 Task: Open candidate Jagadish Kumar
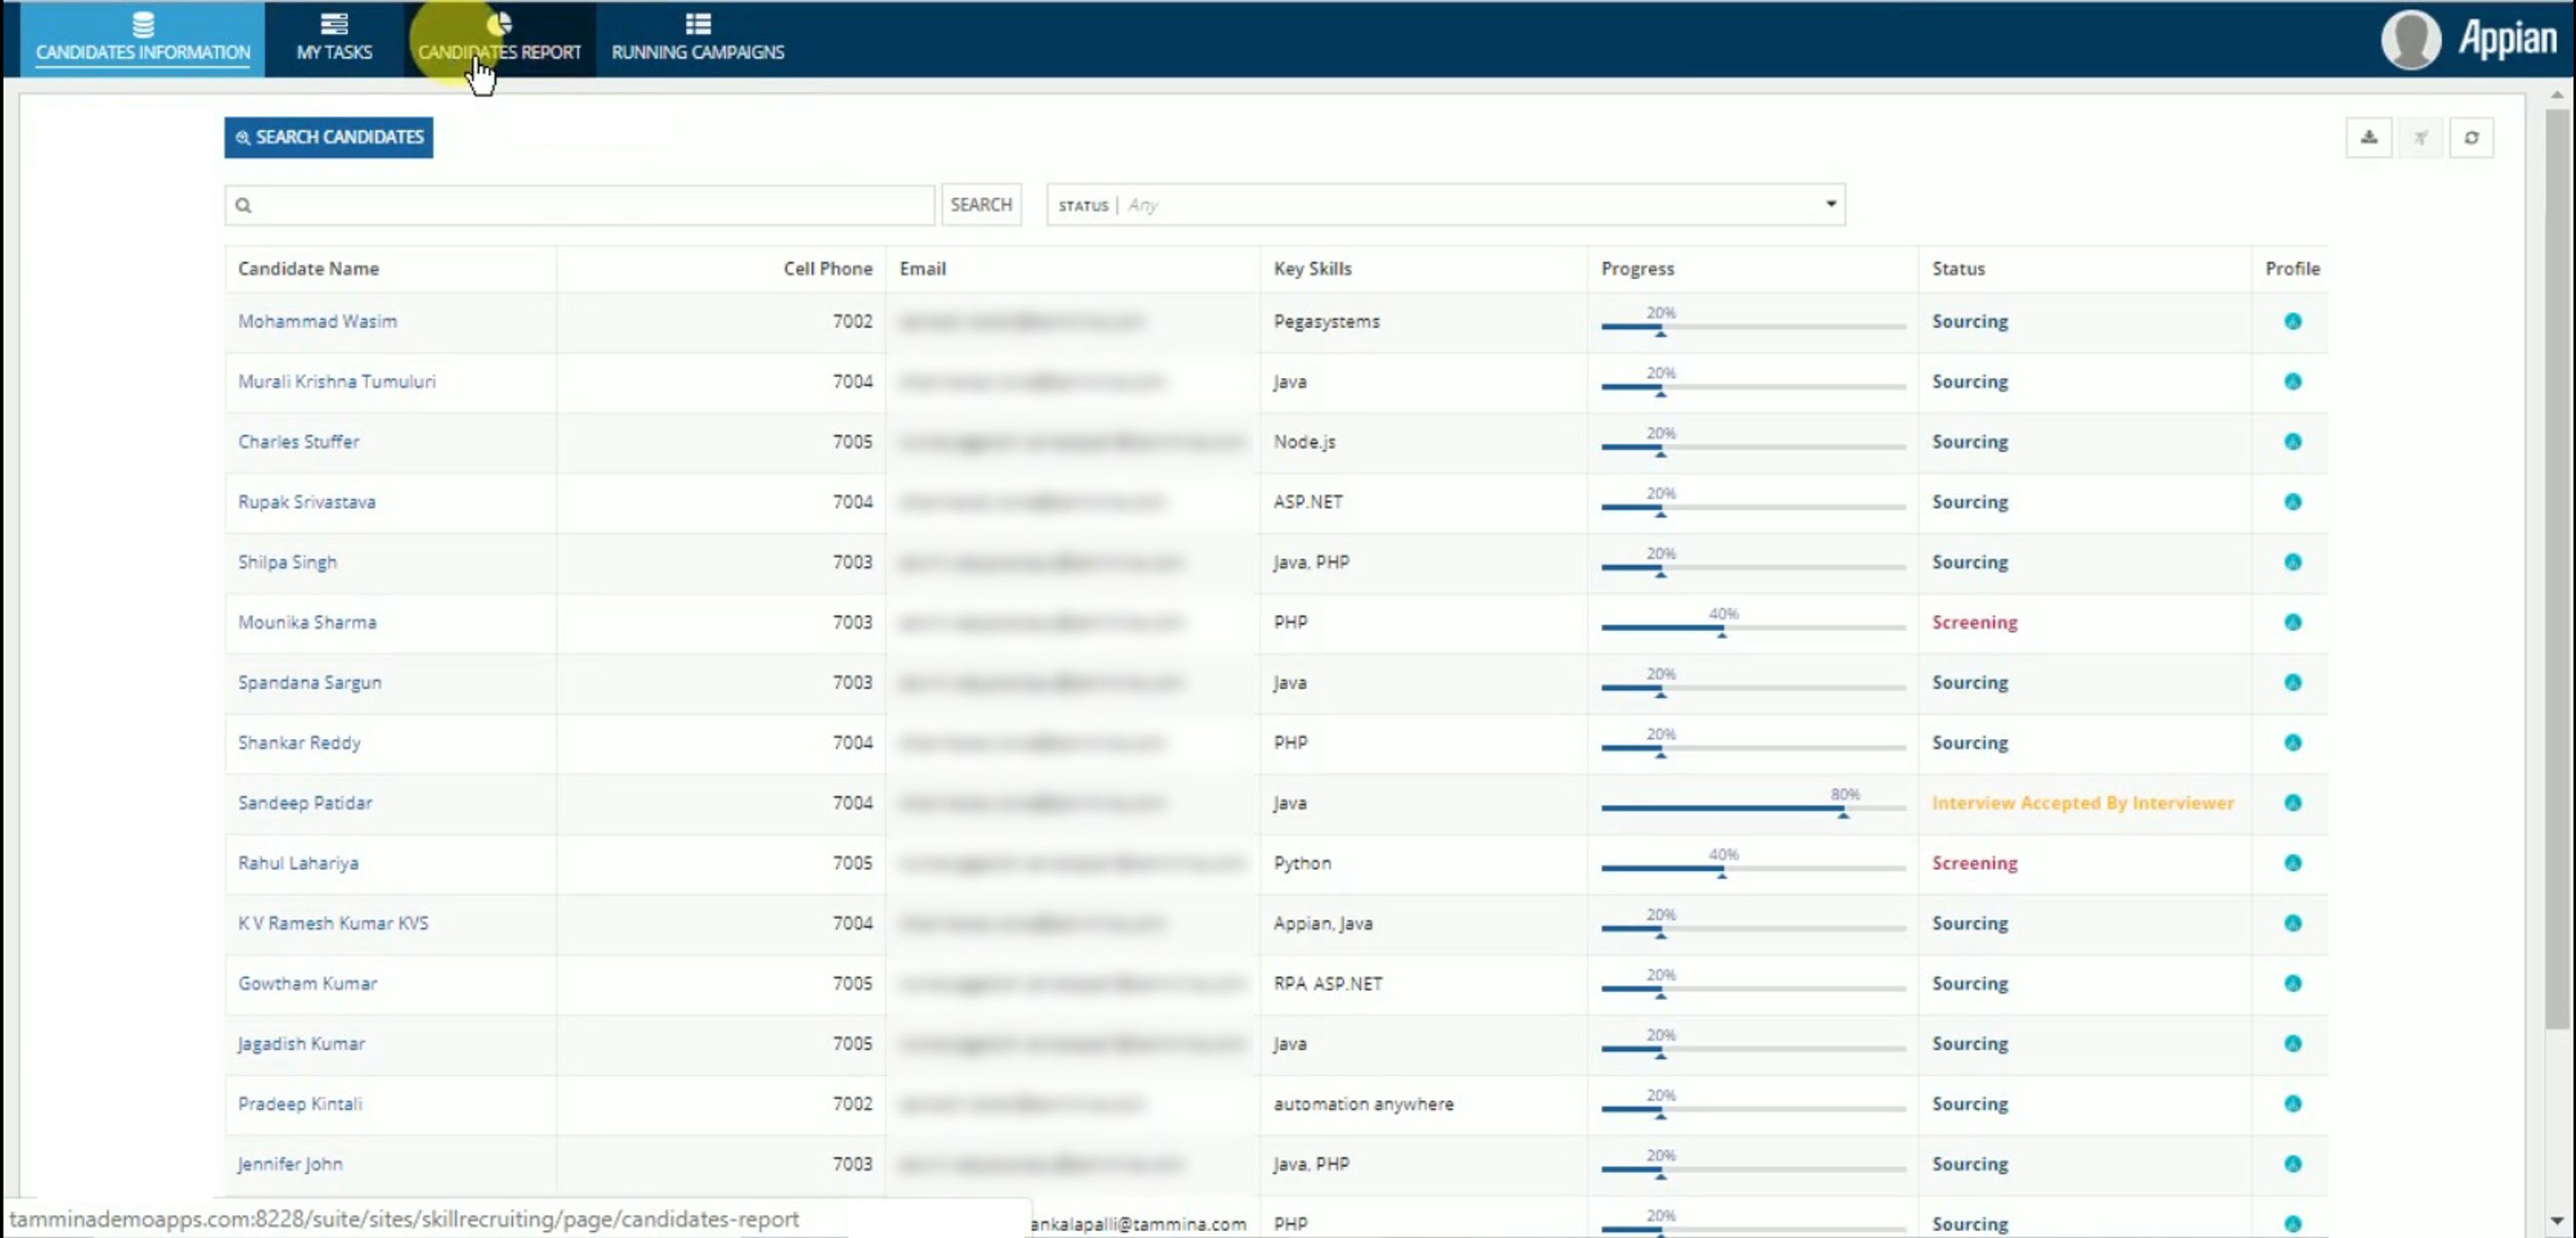pyautogui.click(x=301, y=1043)
